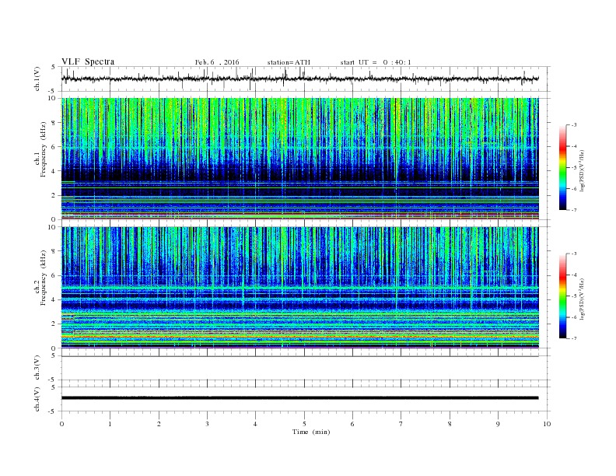
Task: Click the time axis tick label "9"
Action: click(498, 424)
